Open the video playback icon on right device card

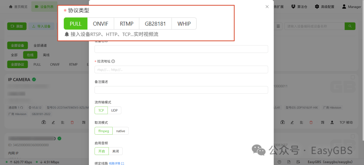pos(282,122)
